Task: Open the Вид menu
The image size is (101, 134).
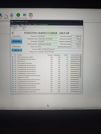Action: [x=26, y=24]
